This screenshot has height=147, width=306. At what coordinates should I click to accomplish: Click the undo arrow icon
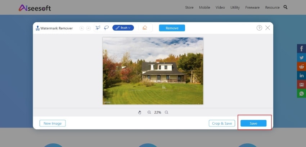pyautogui.click(x=82, y=28)
